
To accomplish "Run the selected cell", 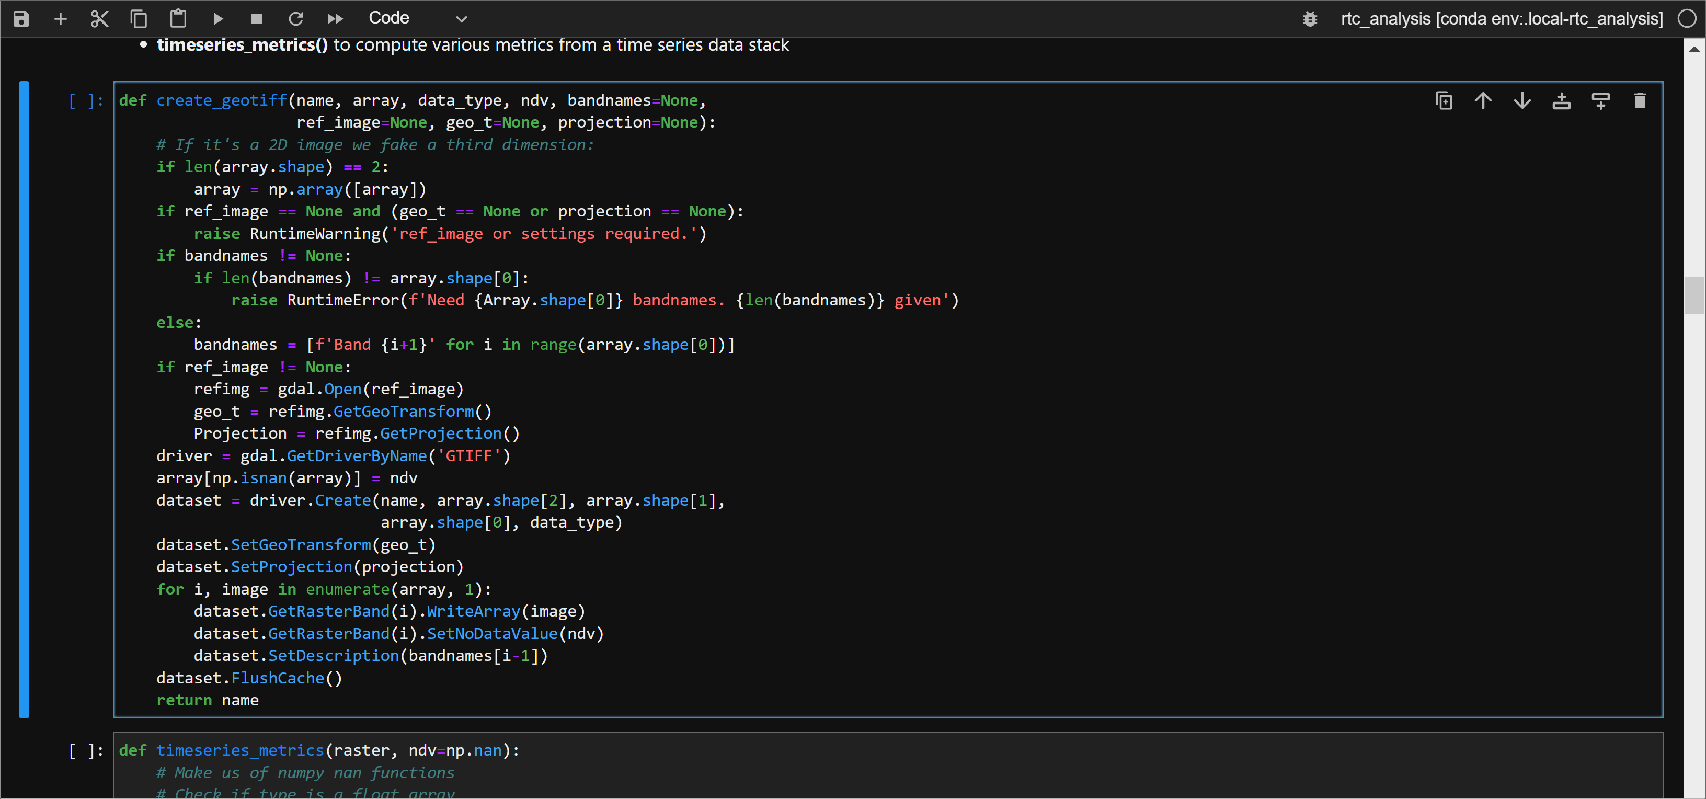I will pos(219,18).
